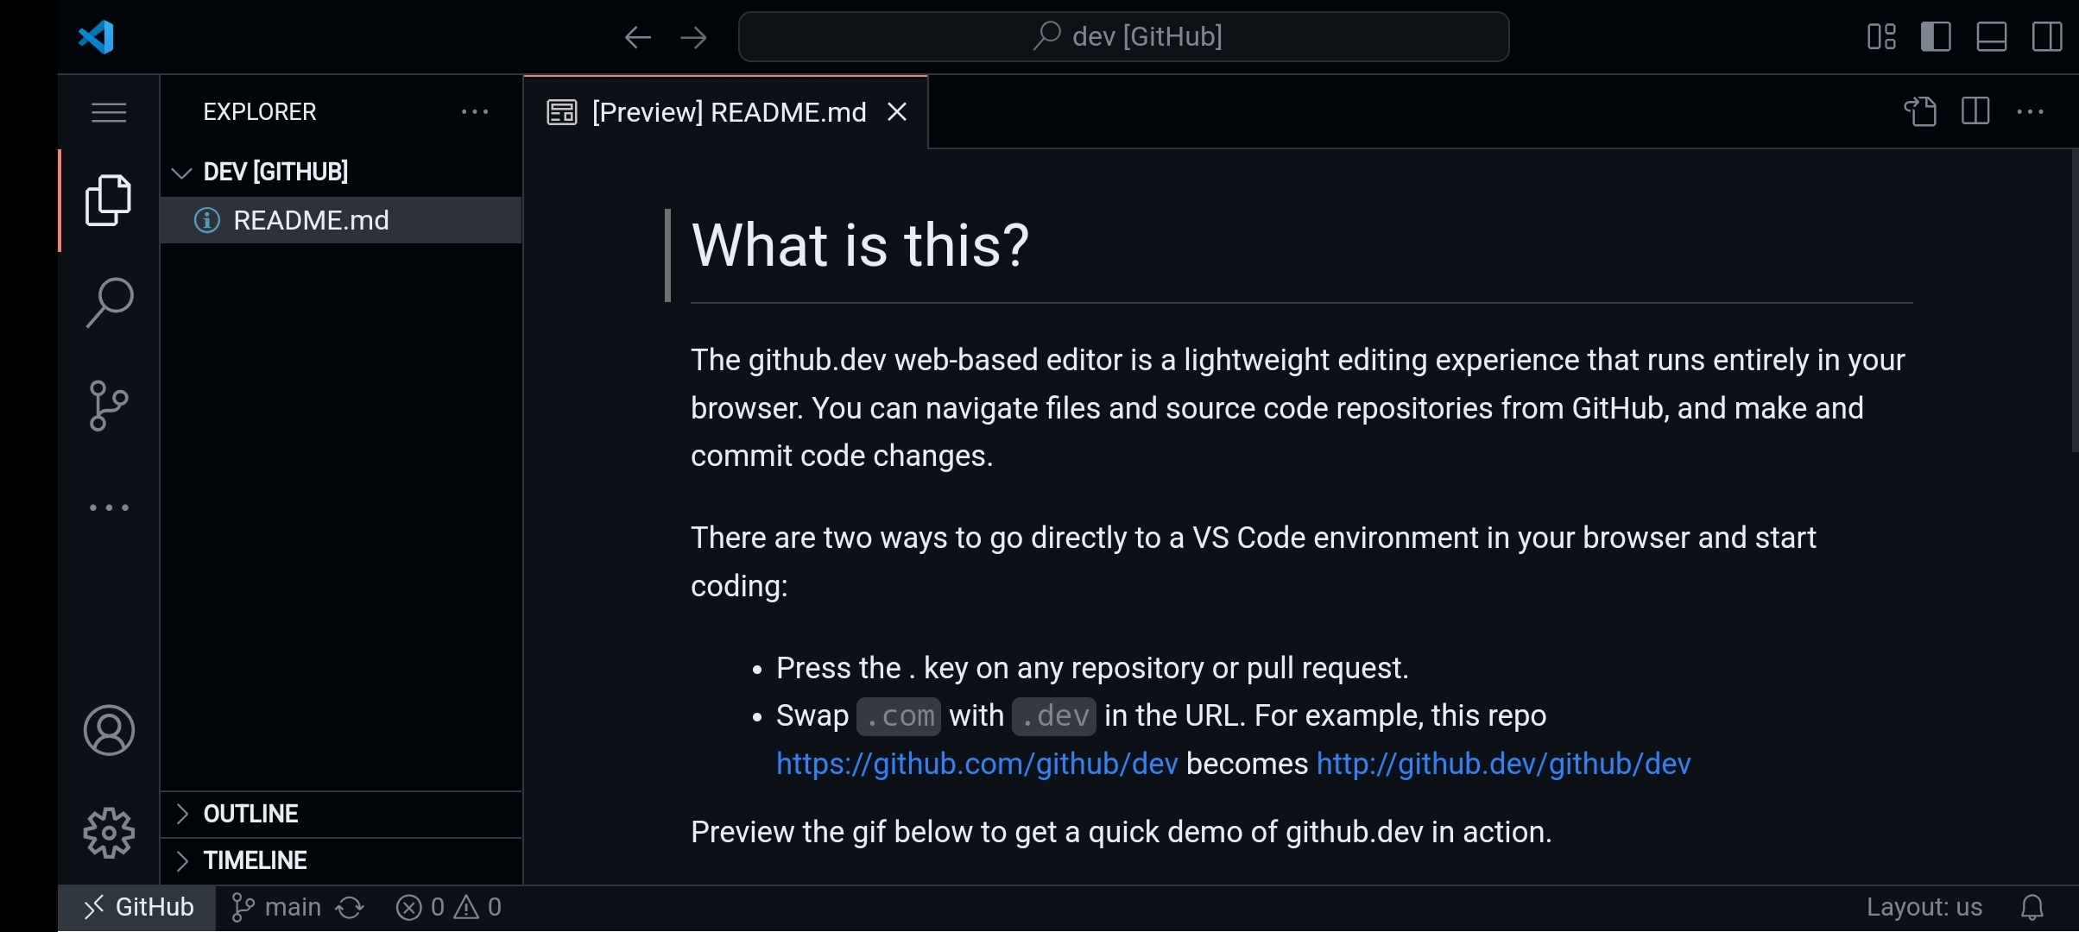Click the preview pane vertical scrollbar

[x=2074, y=300]
